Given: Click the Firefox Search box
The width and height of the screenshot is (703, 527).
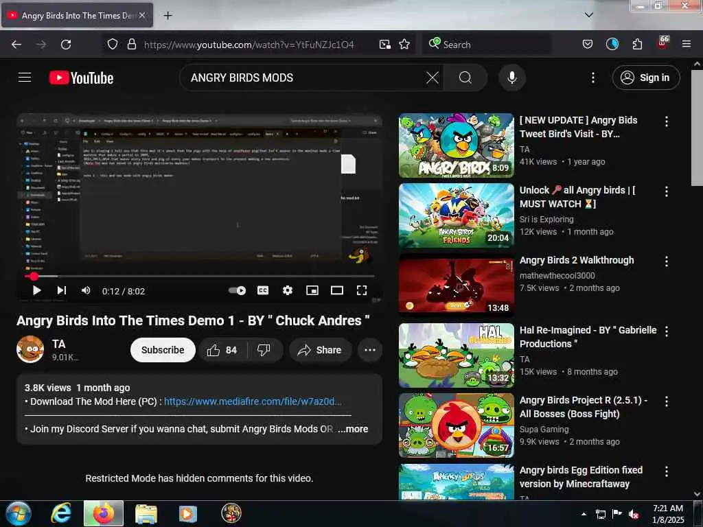Looking at the screenshot, I should (x=487, y=45).
